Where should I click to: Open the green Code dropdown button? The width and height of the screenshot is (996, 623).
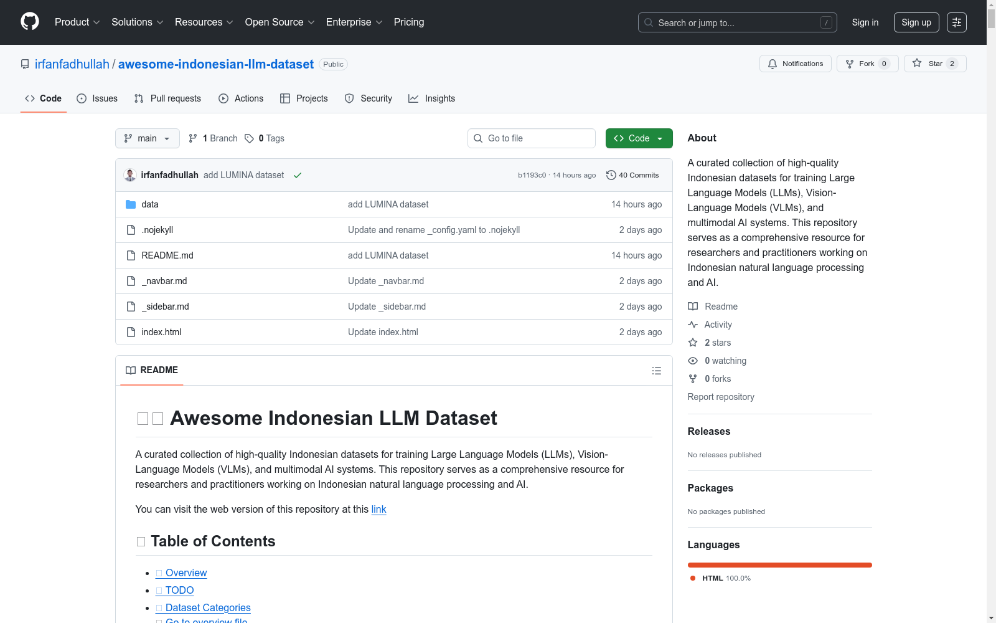[639, 138]
